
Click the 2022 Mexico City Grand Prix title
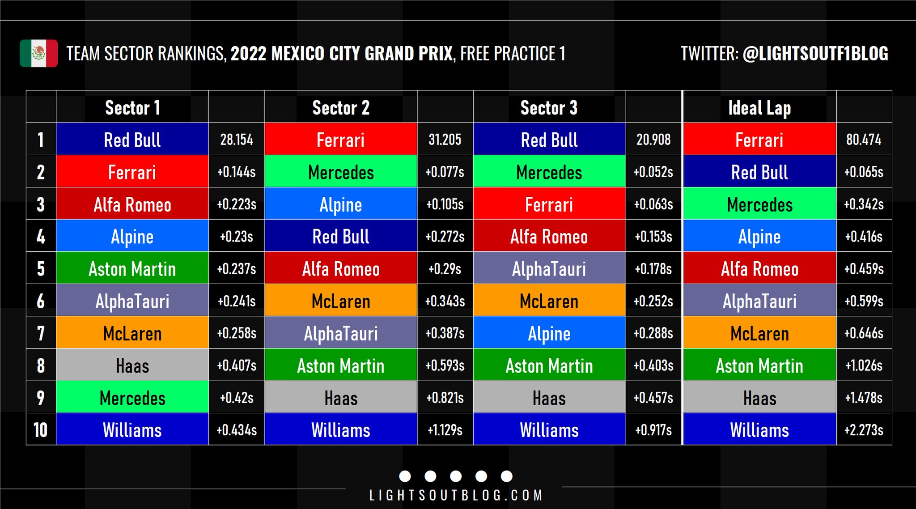pyautogui.click(x=342, y=54)
